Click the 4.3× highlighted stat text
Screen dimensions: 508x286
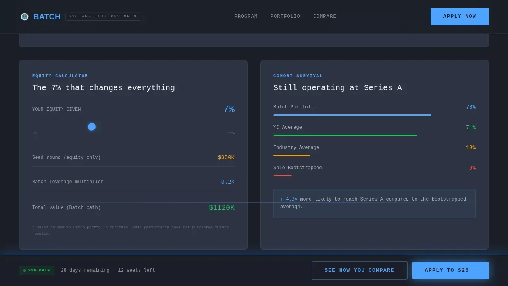click(289, 199)
